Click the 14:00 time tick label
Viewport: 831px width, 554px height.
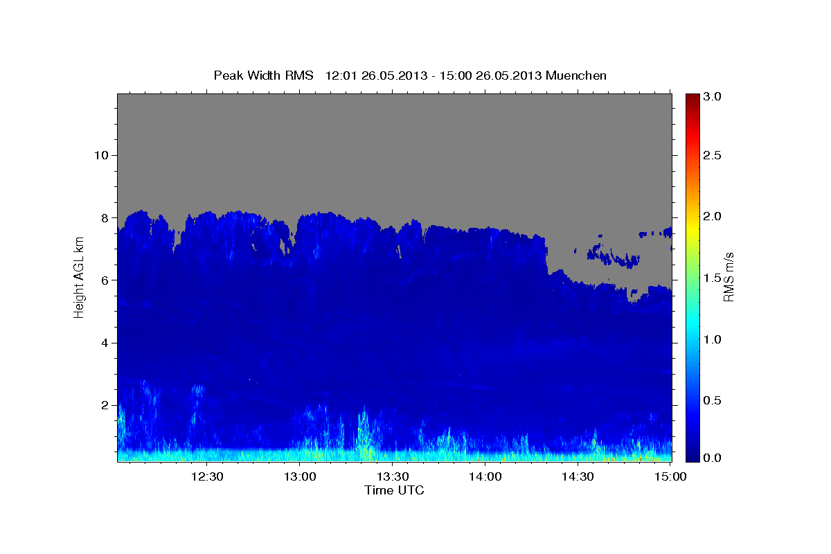point(485,476)
